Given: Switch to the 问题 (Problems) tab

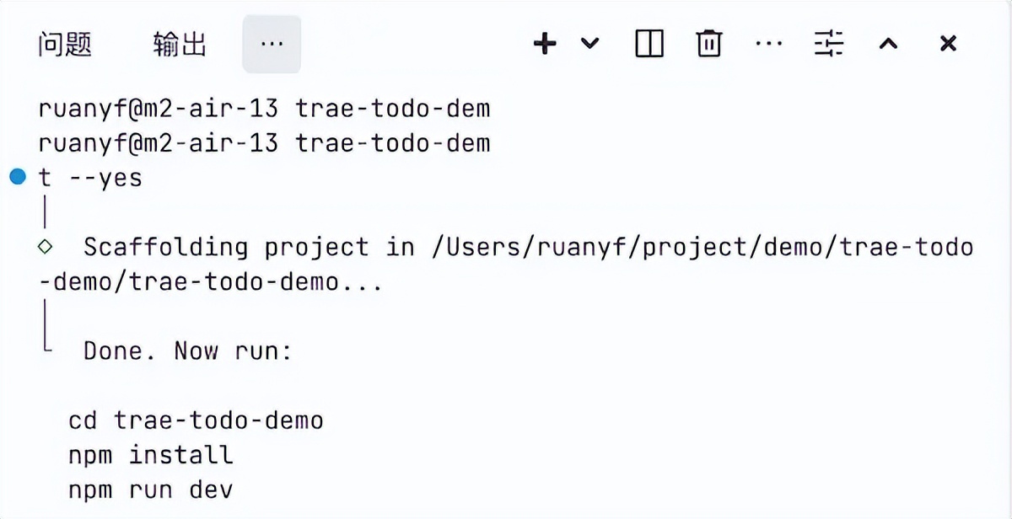Looking at the screenshot, I should [x=64, y=44].
